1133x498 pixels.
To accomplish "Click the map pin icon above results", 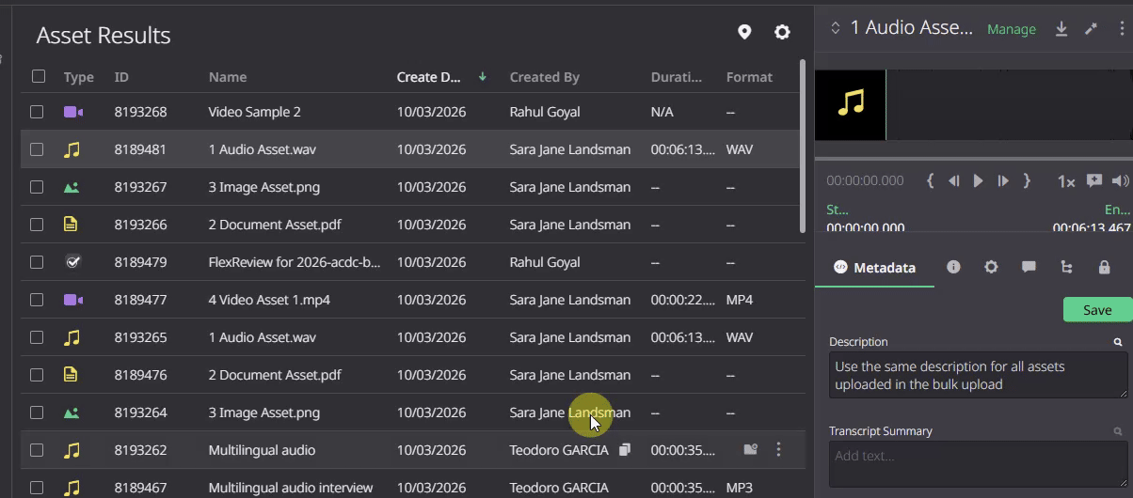I will pos(744,33).
